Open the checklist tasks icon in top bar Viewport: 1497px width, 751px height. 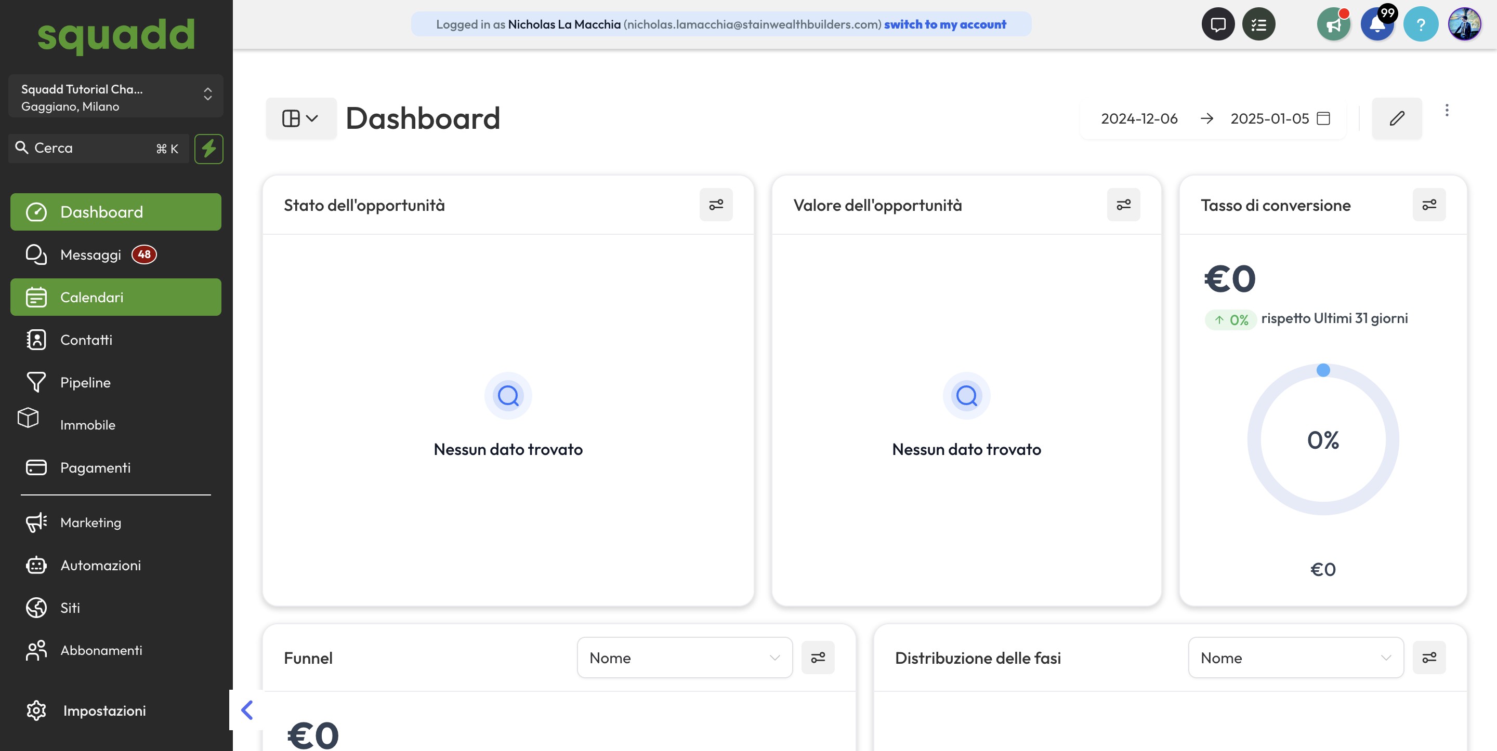point(1258,24)
